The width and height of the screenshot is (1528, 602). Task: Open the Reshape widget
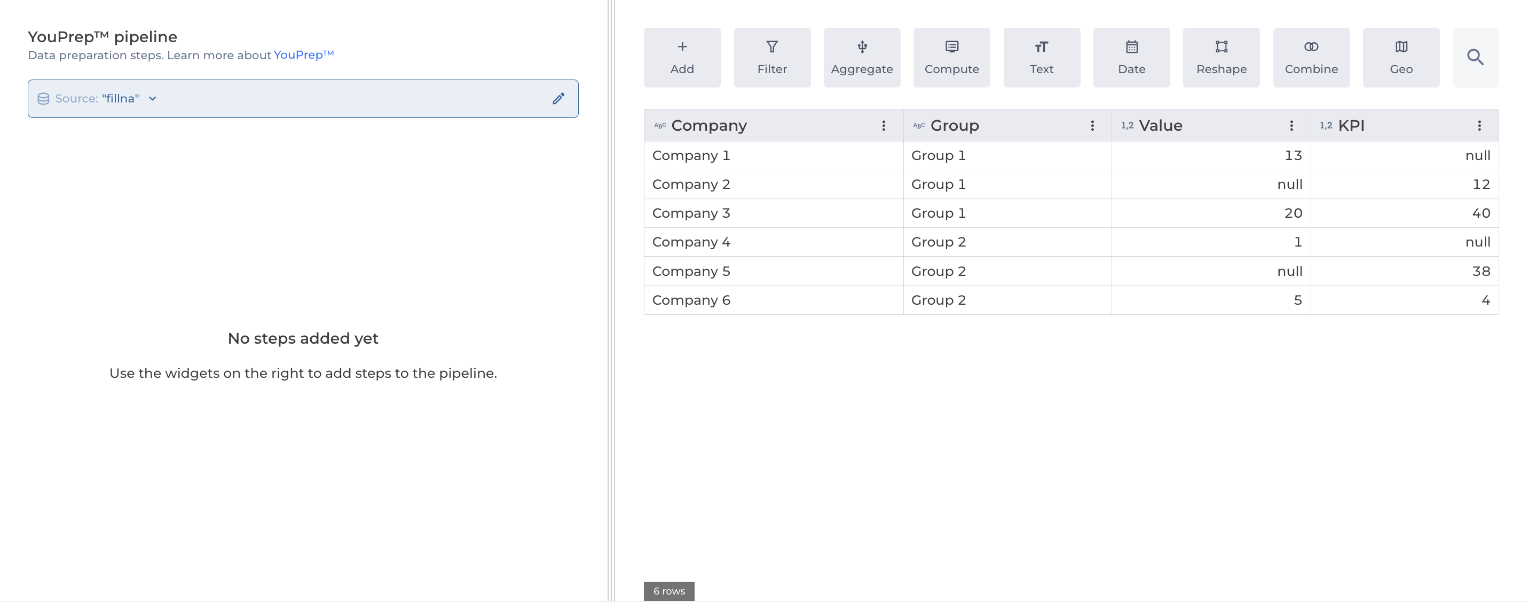(1220, 58)
